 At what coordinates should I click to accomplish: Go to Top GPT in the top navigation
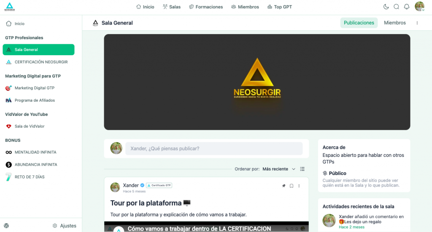pyautogui.click(x=280, y=7)
